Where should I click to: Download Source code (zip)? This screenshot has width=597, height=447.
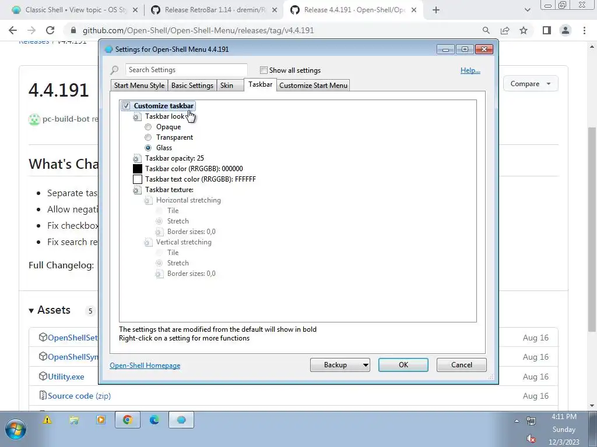(79, 396)
